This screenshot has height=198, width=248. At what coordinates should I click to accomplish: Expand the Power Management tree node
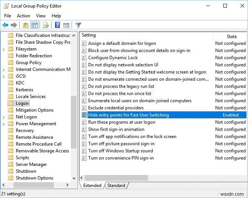point(3,124)
